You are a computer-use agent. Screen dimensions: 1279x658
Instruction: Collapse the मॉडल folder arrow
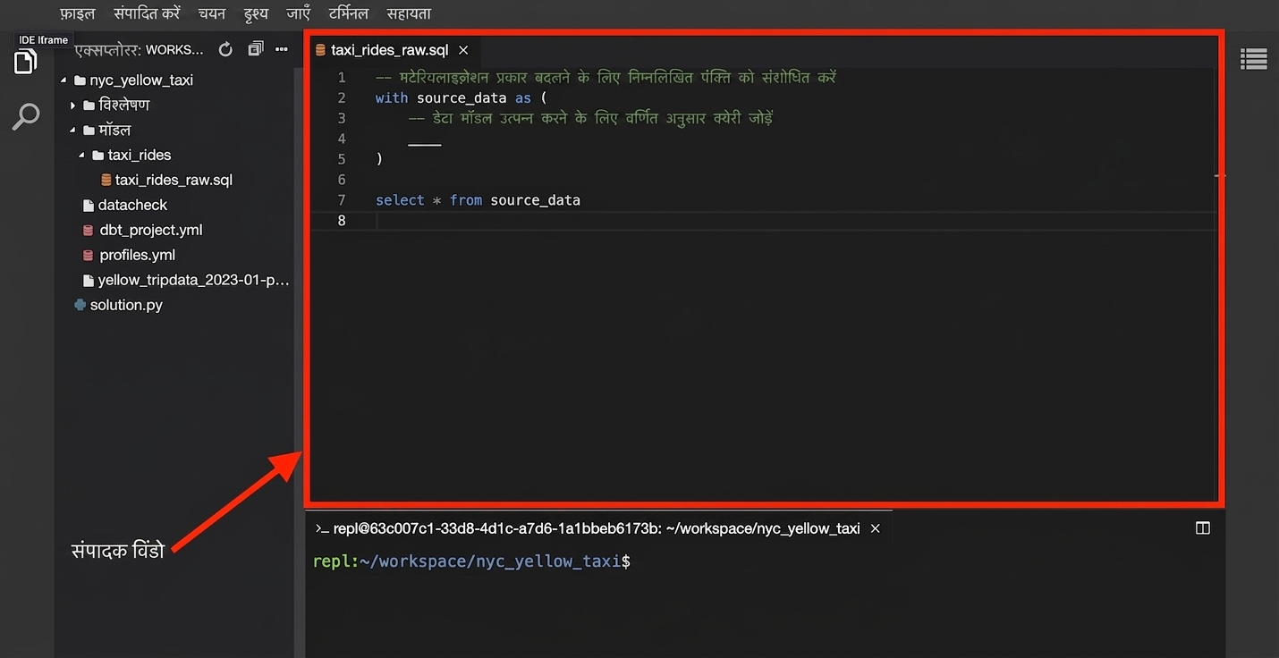coord(72,130)
